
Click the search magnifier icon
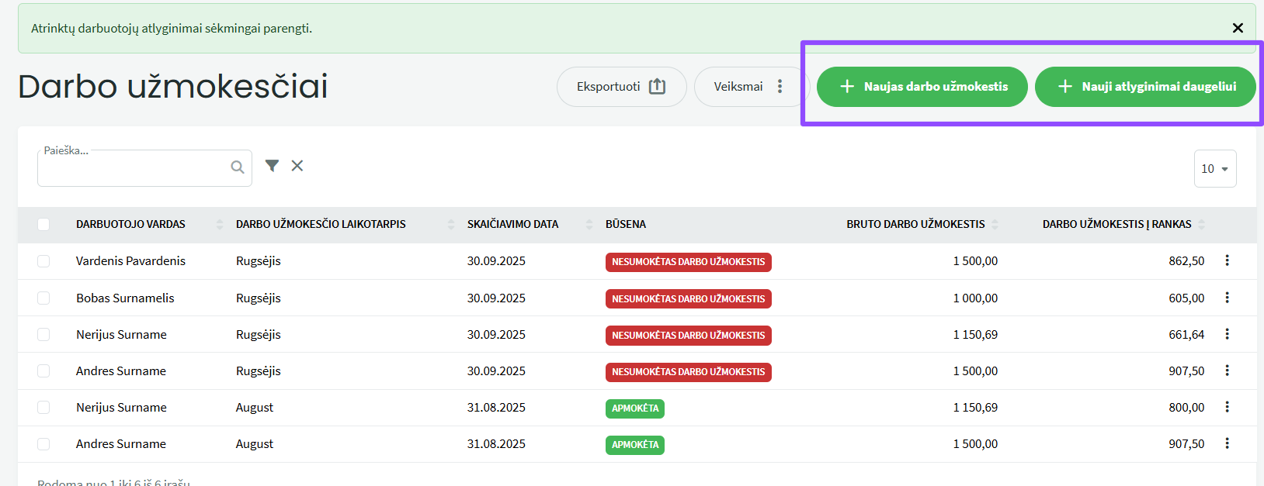[x=238, y=167]
